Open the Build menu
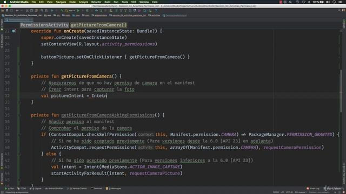 (x=108, y=2)
